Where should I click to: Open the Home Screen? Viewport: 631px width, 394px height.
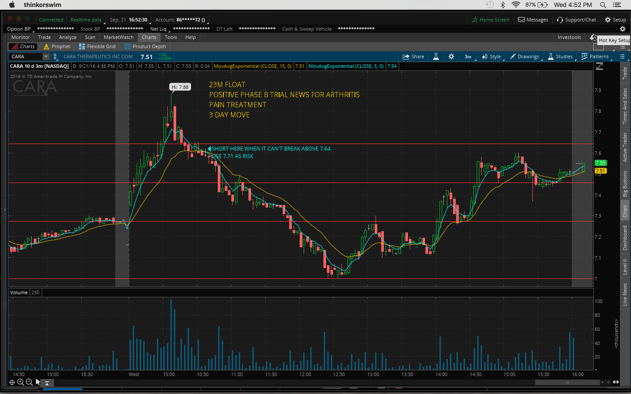[490, 20]
